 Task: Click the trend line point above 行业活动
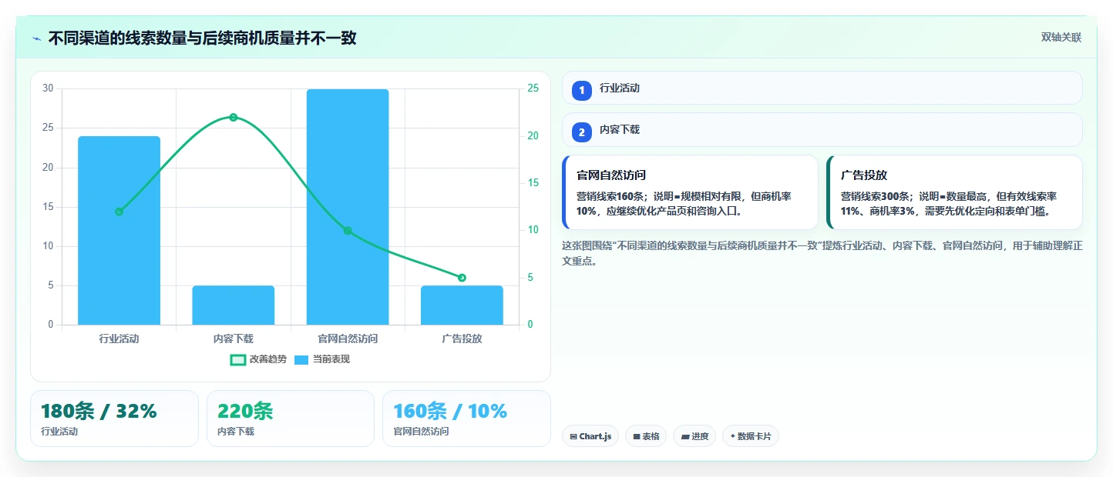point(119,212)
